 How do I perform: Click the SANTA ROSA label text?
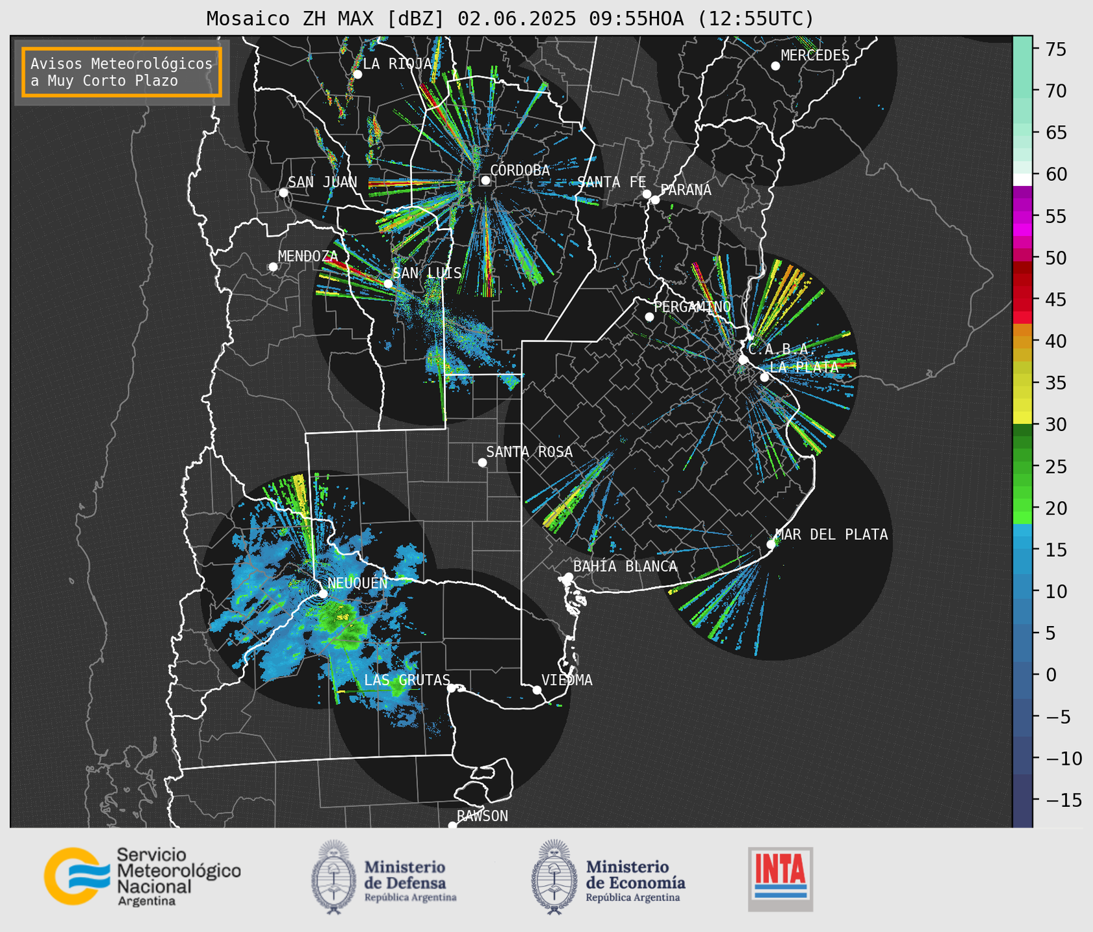pos(529,452)
